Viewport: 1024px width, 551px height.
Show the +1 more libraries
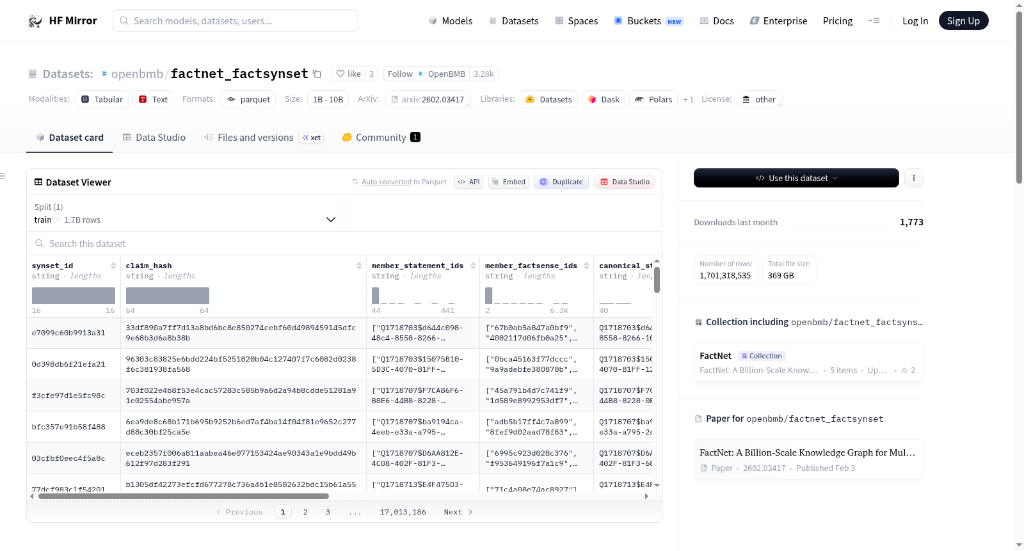point(689,100)
